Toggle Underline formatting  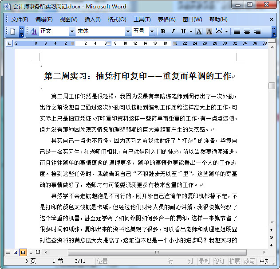point(183,31)
